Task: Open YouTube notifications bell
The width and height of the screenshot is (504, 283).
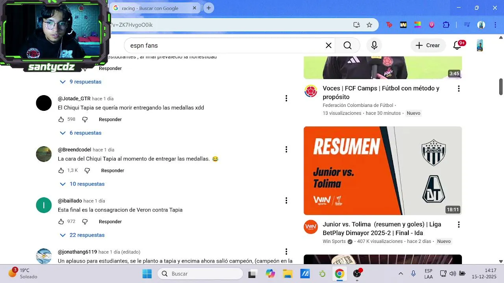Action: [x=457, y=46]
